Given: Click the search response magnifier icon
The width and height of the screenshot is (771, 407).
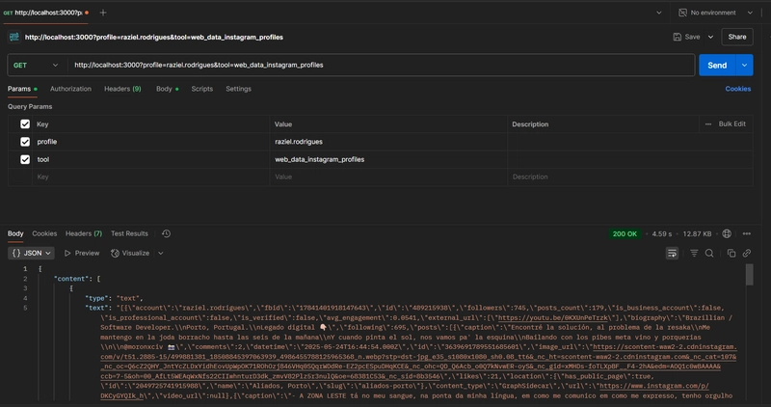Looking at the screenshot, I should click(x=709, y=253).
